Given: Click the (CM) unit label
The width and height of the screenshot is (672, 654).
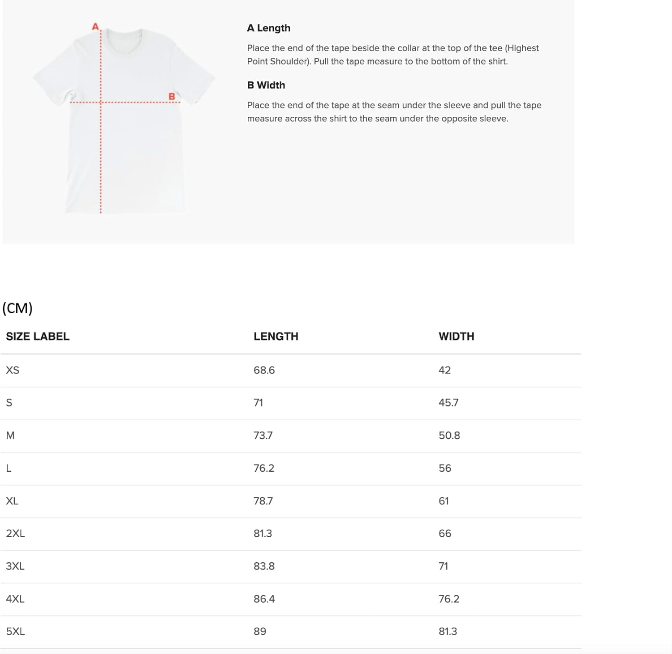Looking at the screenshot, I should tap(17, 308).
